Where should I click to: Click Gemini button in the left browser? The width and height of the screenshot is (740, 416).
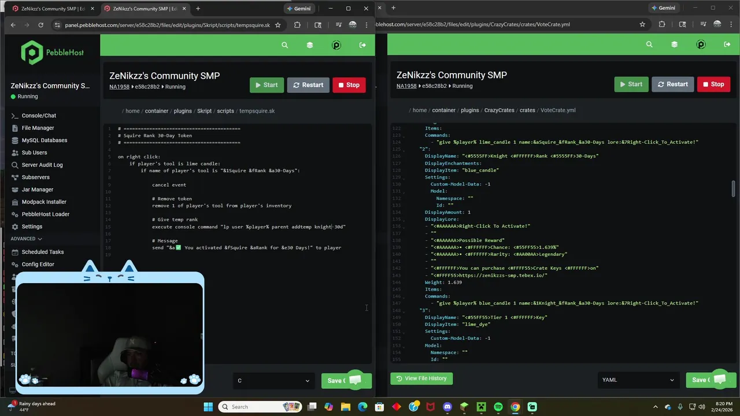click(298, 9)
